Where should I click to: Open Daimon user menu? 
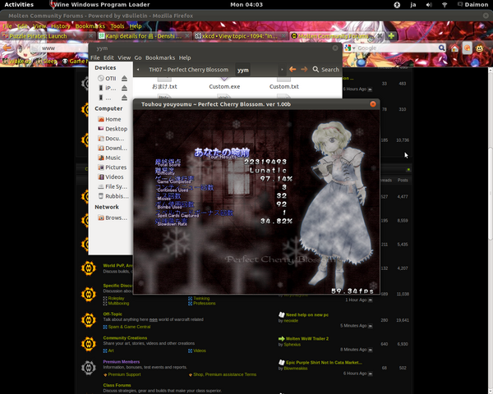[x=473, y=4]
